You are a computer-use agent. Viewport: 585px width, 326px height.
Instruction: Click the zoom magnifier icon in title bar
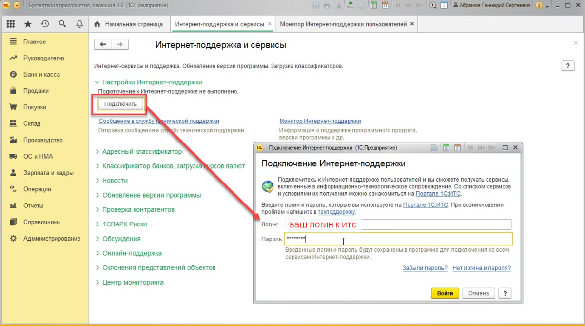433,5
